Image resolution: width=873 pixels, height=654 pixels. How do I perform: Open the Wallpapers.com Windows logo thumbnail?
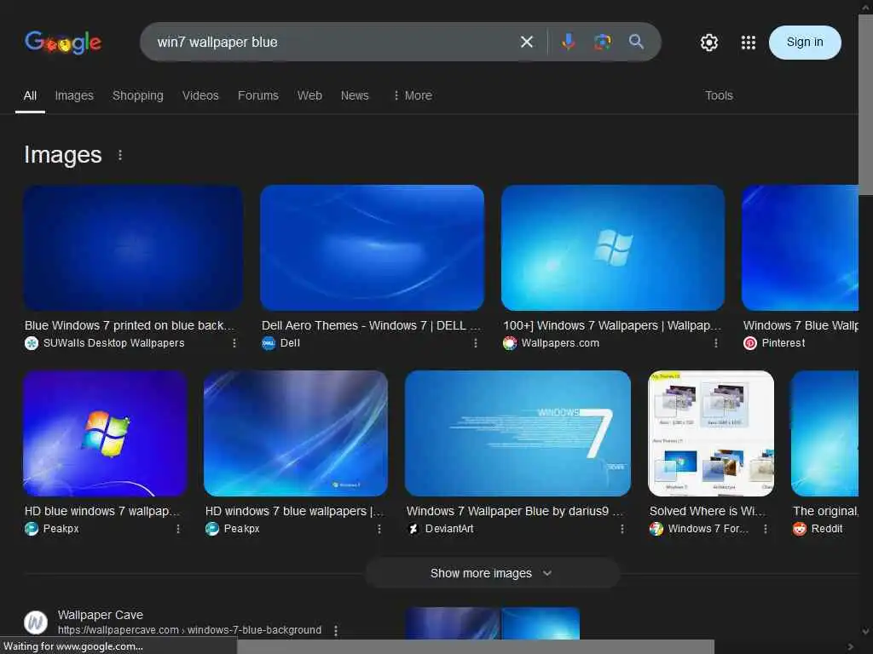click(612, 248)
